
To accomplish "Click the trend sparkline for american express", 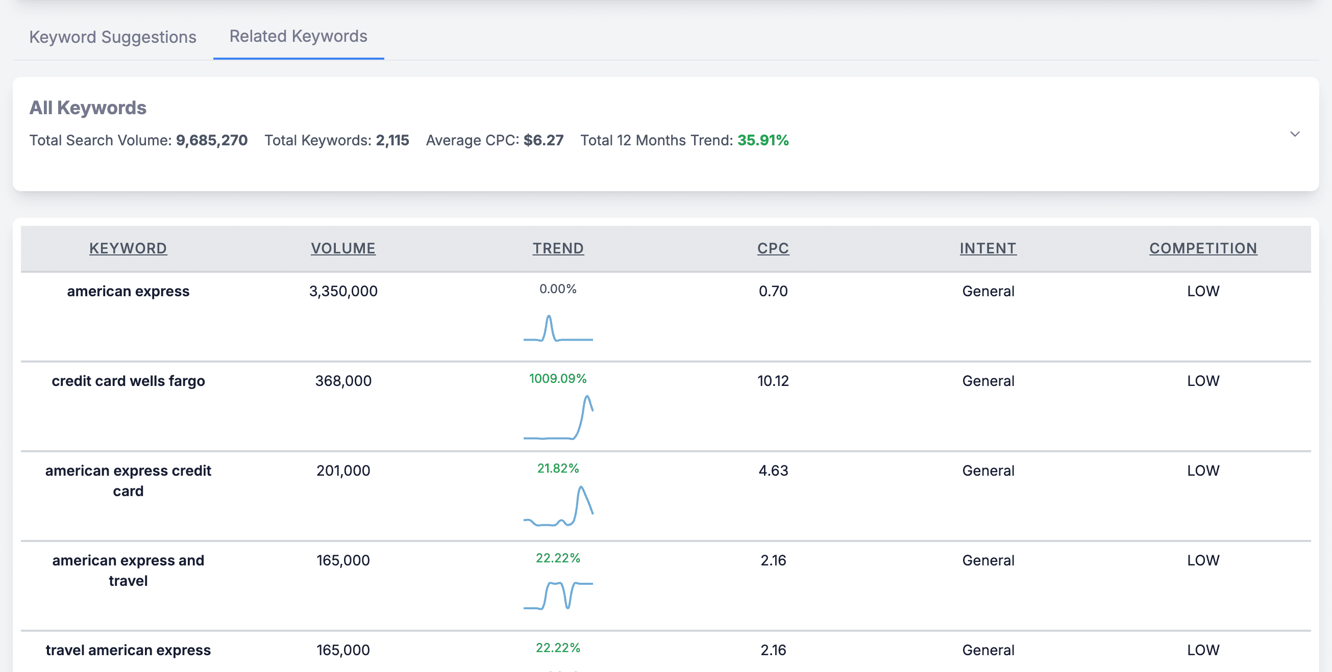I will (x=558, y=329).
